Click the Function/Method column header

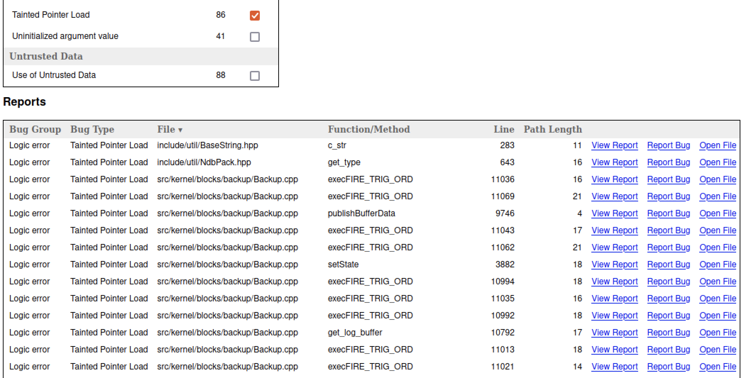369,129
